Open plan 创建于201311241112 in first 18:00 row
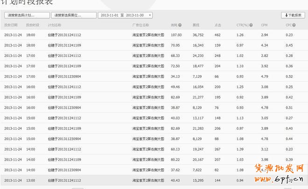Screen dimensions: 308x189 pos(64,35)
